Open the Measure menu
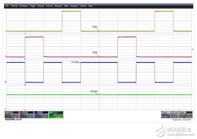The width and height of the screenshot is (197, 139). 58,6
